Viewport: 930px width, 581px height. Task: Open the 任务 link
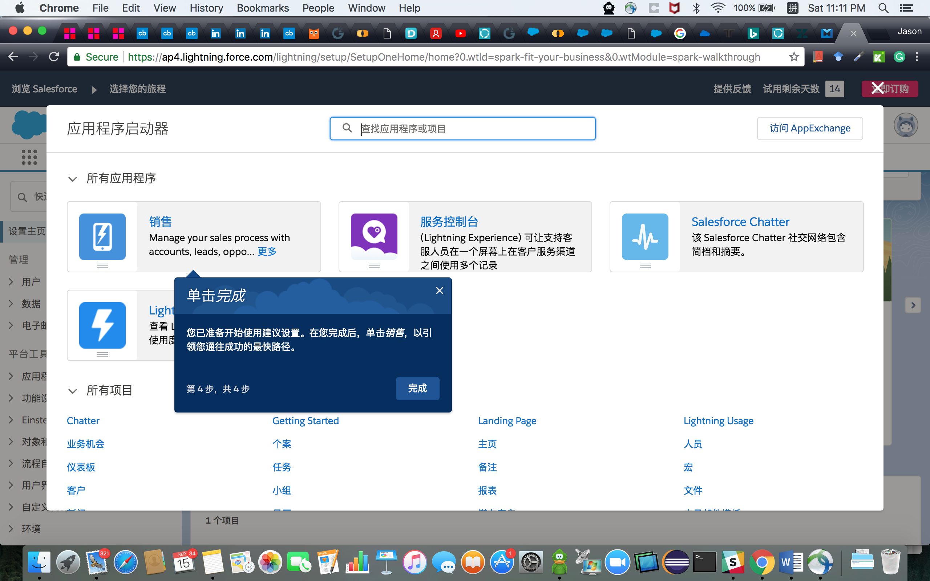282,467
